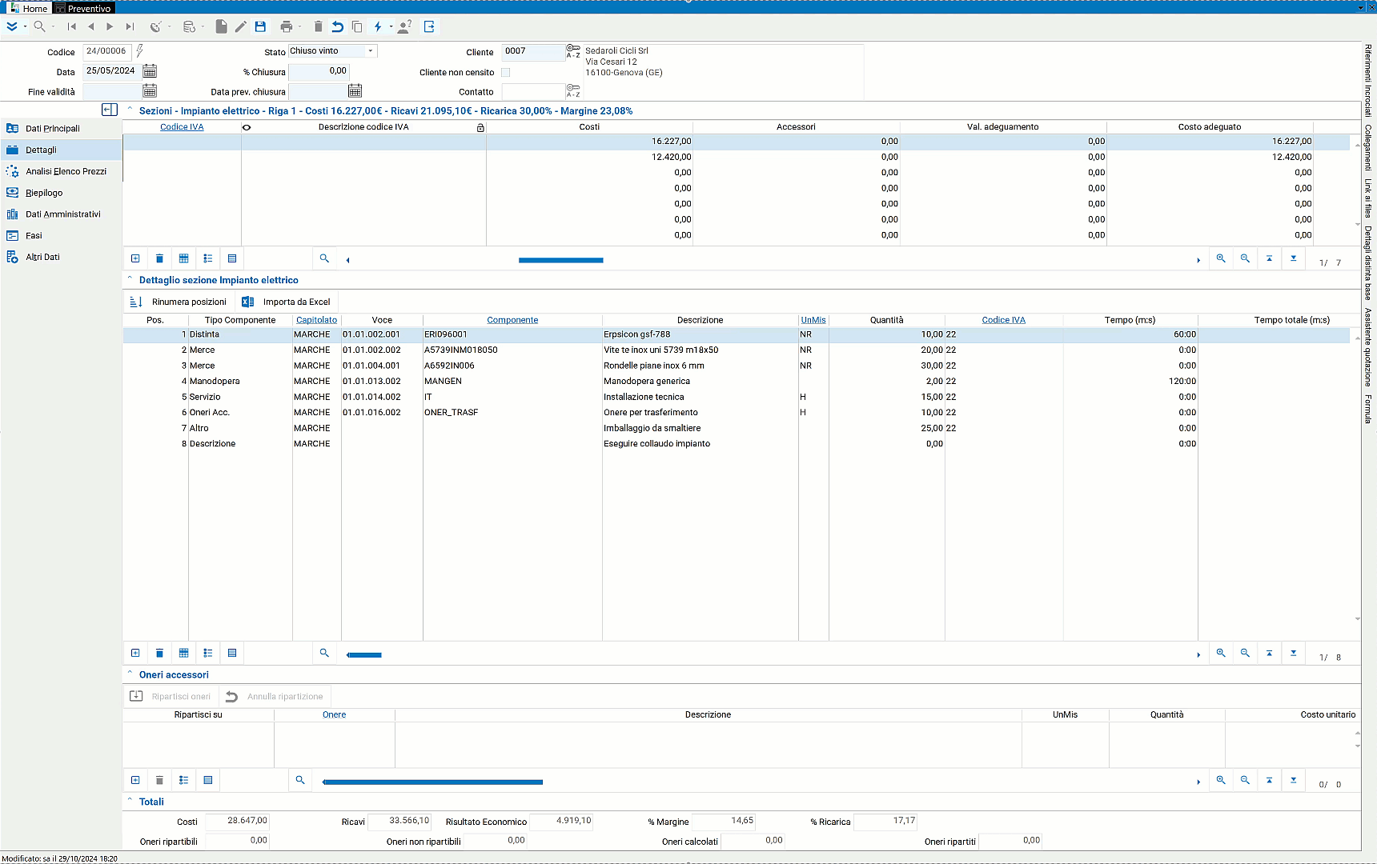
Task: Select the Manodopera generica row
Action: click(737, 382)
